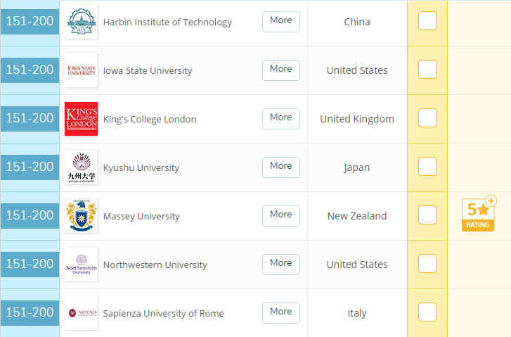Show More info for Northwestern University

click(280, 264)
